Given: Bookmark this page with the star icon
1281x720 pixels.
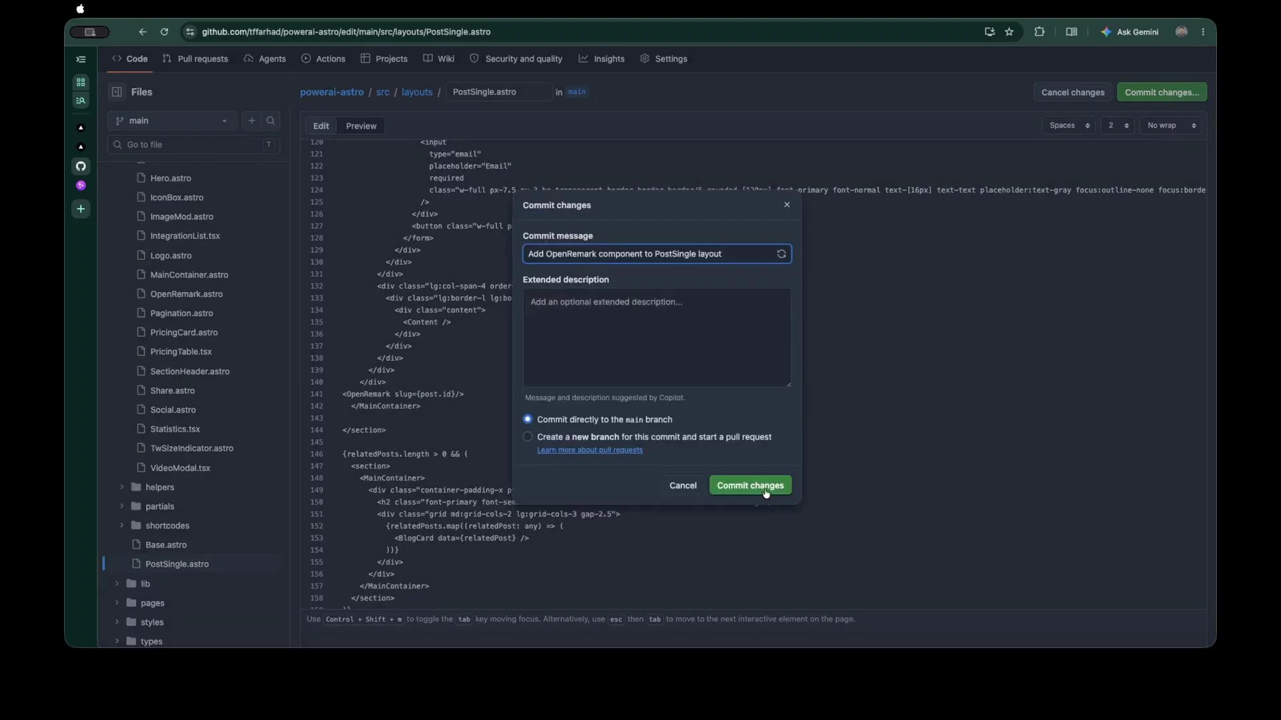Looking at the screenshot, I should click(1009, 32).
